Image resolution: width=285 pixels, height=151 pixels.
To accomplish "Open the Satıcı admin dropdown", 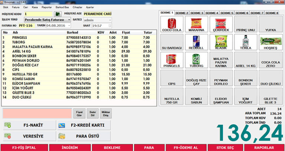I will [110, 20].
